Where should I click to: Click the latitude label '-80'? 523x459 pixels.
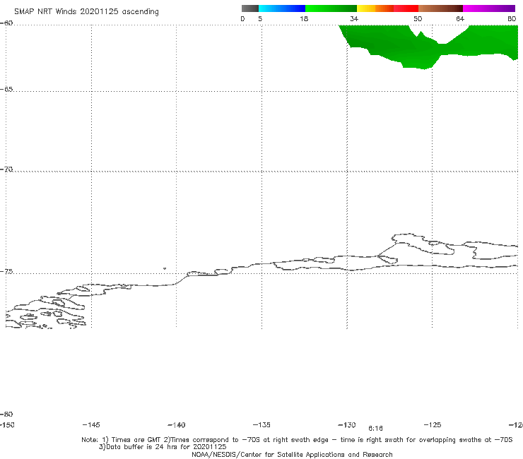6,414
